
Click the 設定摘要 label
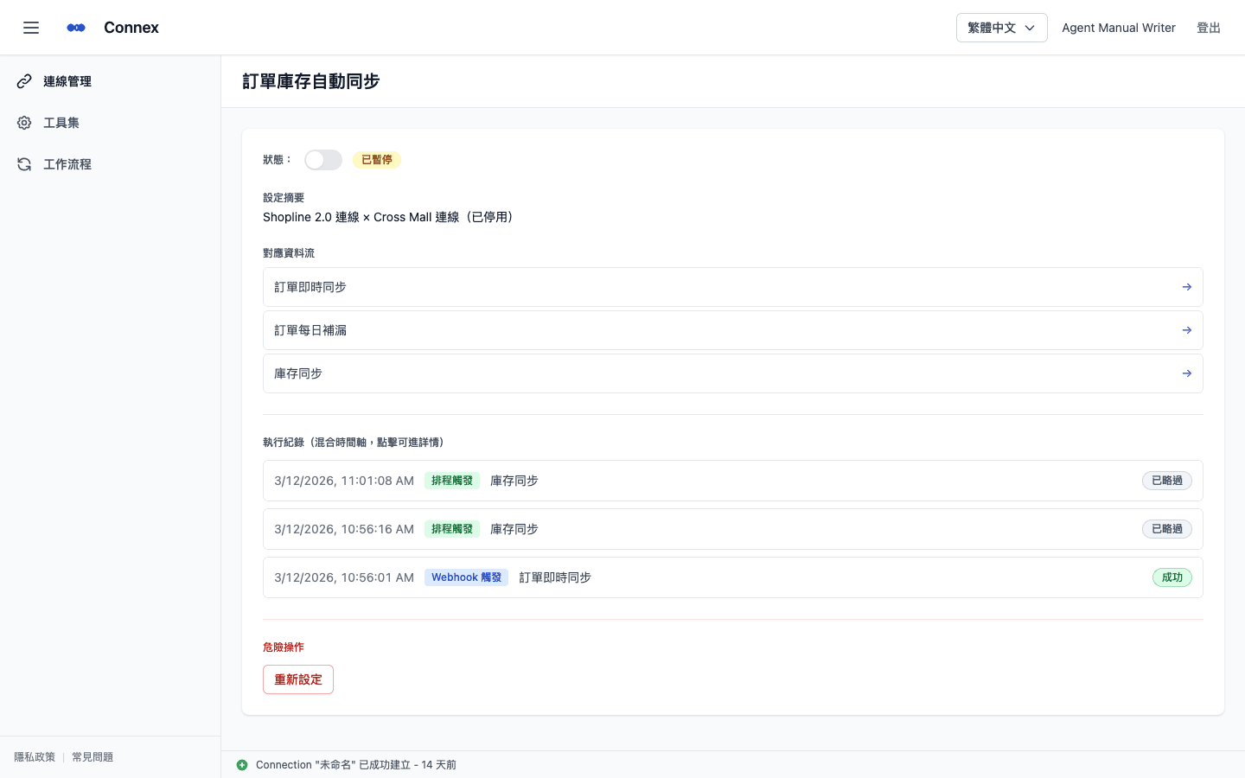(284, 198)
